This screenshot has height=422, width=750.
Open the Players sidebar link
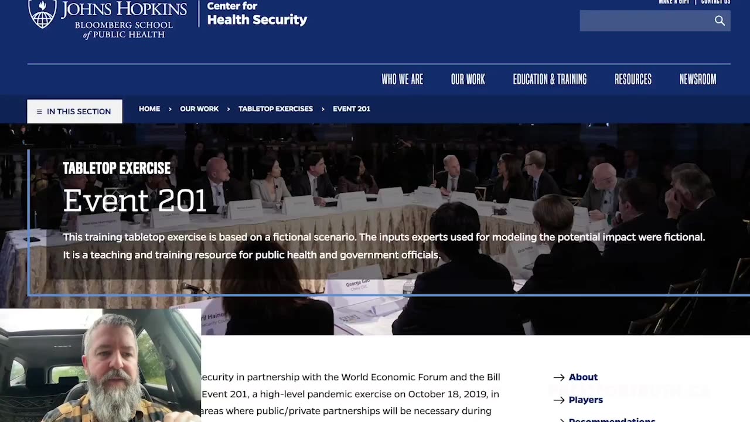click(585, 400)
